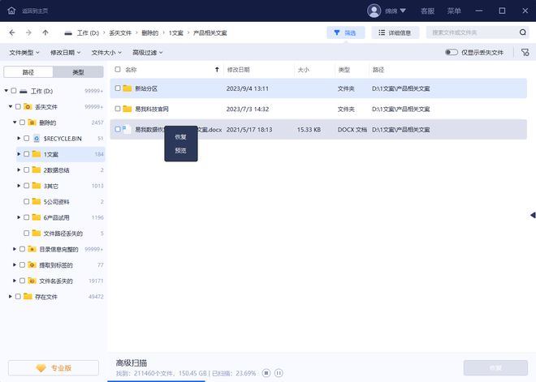Click the 修改日期 column header
Image resolution: width=536 pixels, height=382 pixels.
click(238, 70)
